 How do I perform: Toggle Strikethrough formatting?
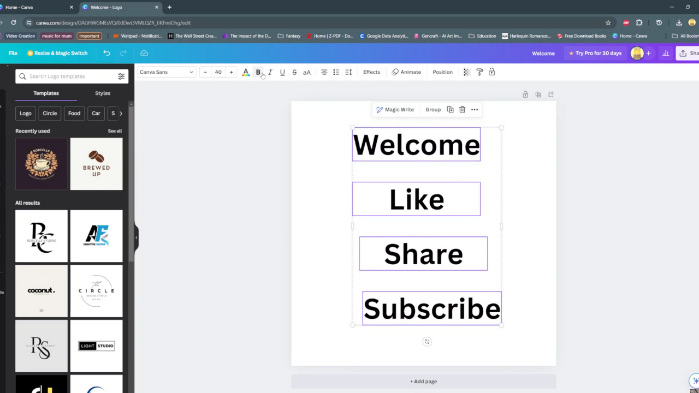294,72
